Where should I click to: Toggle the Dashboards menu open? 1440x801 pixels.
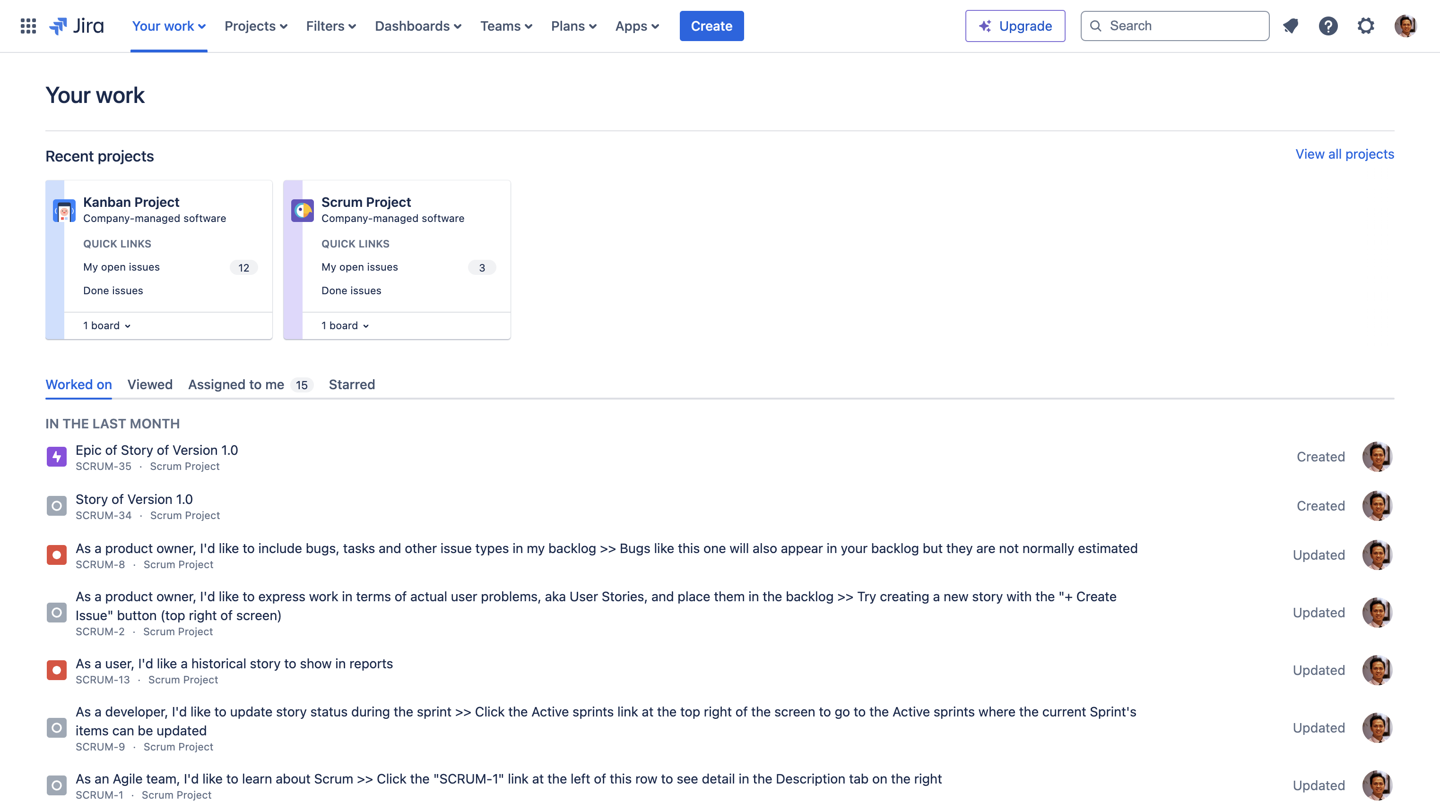tap(416, 26)
